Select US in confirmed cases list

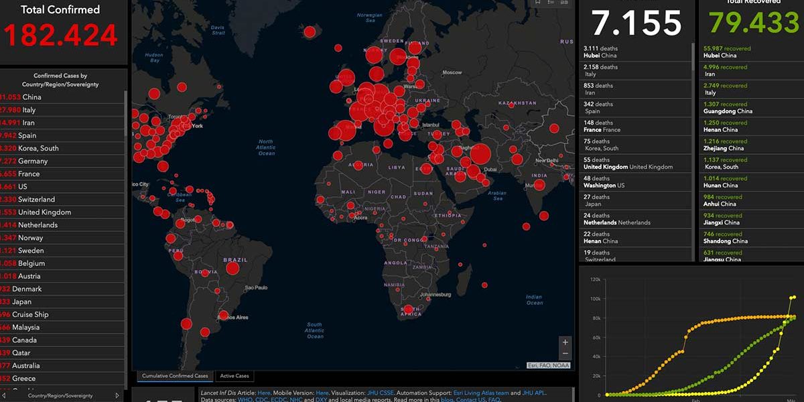tap(62, 186)
